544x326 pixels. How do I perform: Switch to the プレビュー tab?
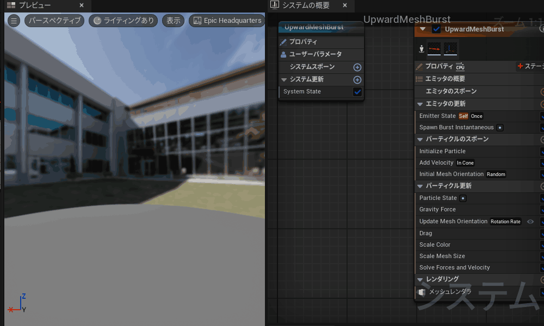tap(35, 5)
